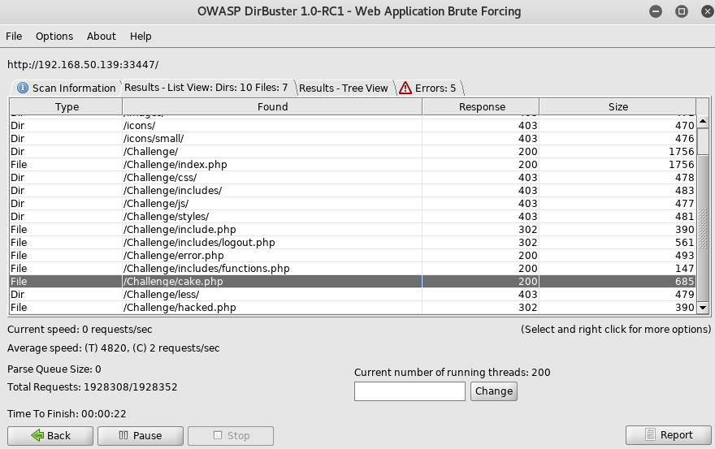715x449 pixels.
Task: Click the 147 size of functions.php
Action: click(684, 269)
